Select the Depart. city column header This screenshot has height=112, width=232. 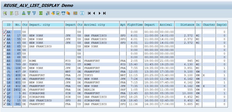coord(46,25)
